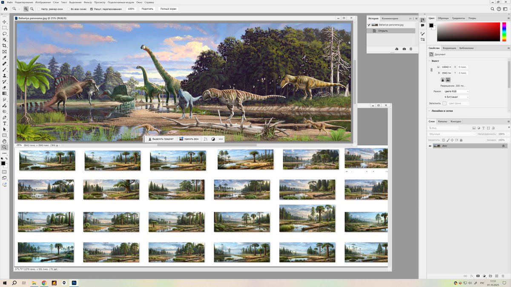Set canvas to portrait orientation
This screenshot has height=287, width=511.
click(x=442, y=80)
